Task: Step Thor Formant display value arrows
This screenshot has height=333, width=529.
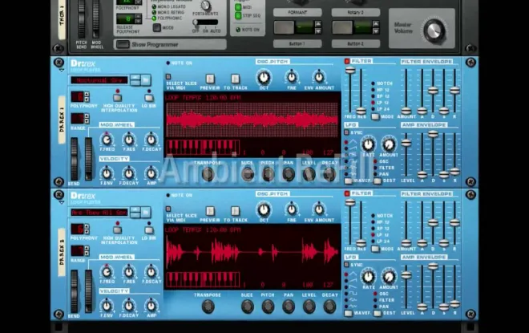Action: pyautogui.click(x=318, y=27)
